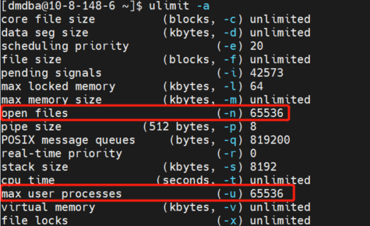Click the 'max memory size' label

pyautogui.click(x=51, y=100)
